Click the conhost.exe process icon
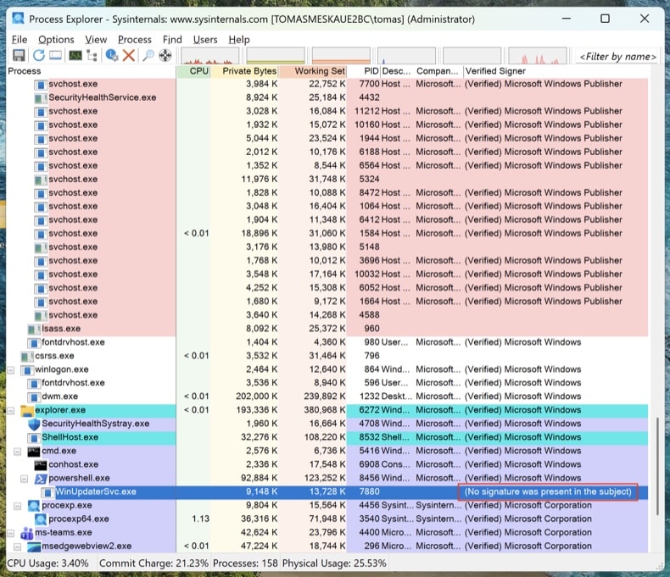Viewport: 670px width, 577px height. pos(41,465)
